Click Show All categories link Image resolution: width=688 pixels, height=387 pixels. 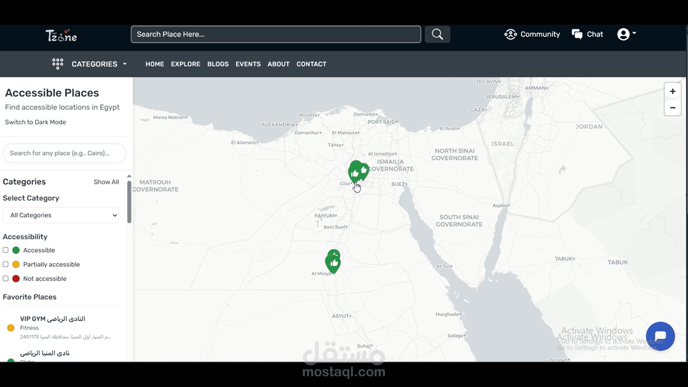106,182
